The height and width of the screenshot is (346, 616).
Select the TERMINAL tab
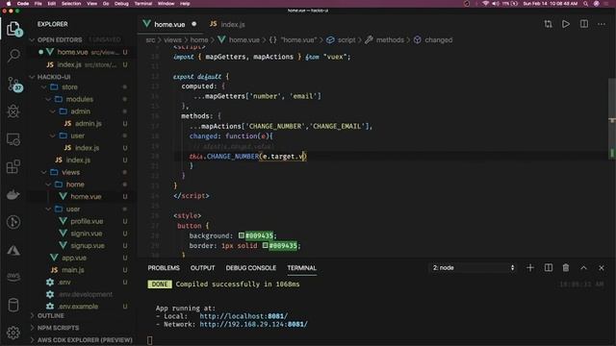(301, 268)
